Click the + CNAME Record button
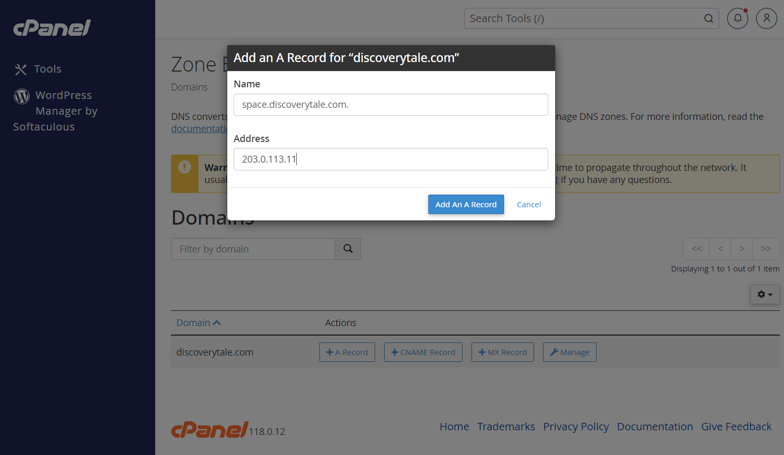784x455 pixels. [423, 352]
